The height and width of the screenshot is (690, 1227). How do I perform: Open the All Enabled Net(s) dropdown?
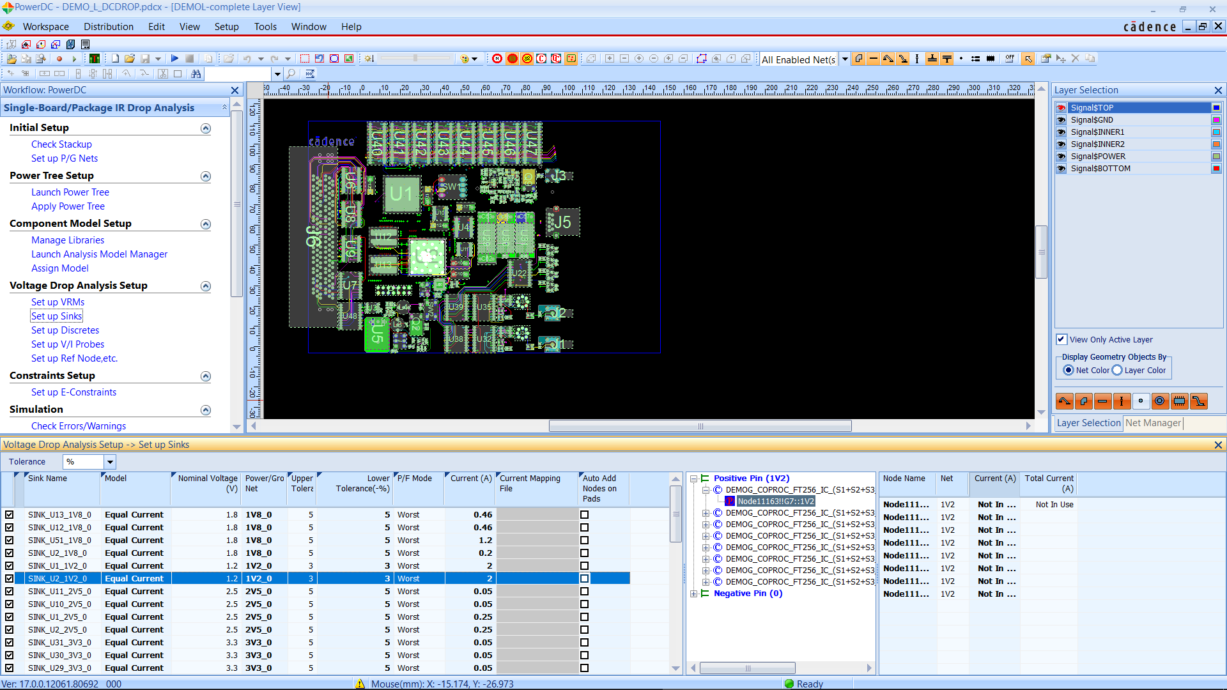845,59
